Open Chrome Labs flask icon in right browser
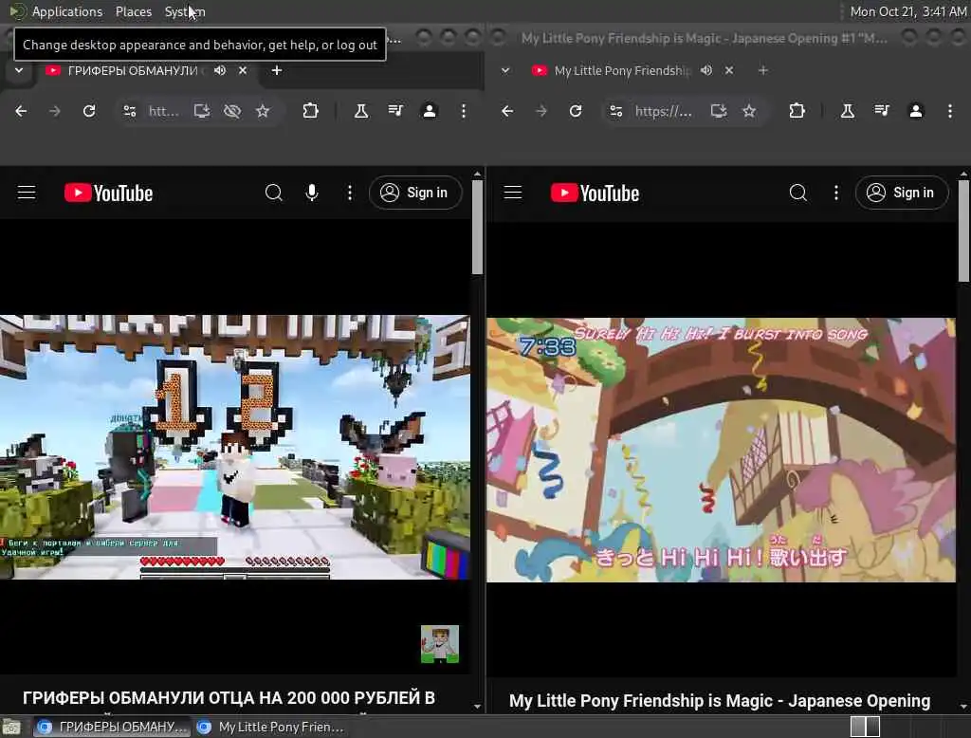This screenshot has width=971, height=738. pyautogui.click(x=848, y=111)
